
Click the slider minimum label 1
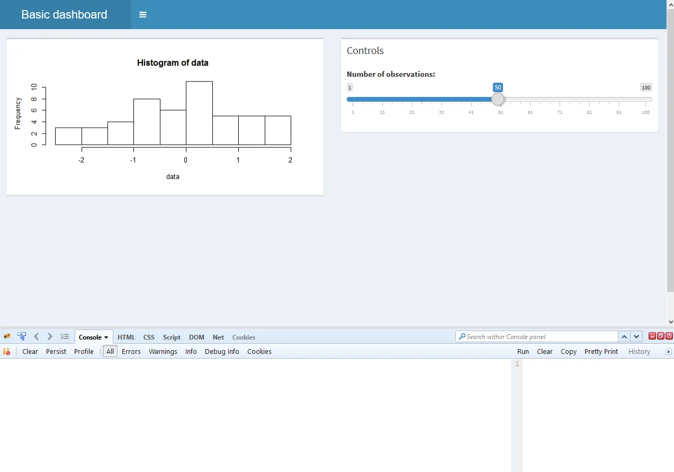pyautogui.click(x=350, y=87)
